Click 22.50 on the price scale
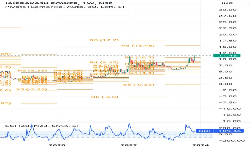Viewport: 251px width, 148px height. [x=228, y=28]
